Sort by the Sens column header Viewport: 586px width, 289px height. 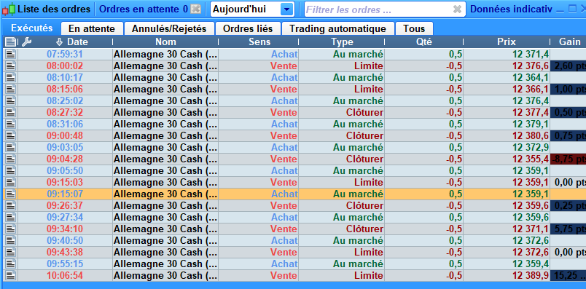click(x=259, y=41)
